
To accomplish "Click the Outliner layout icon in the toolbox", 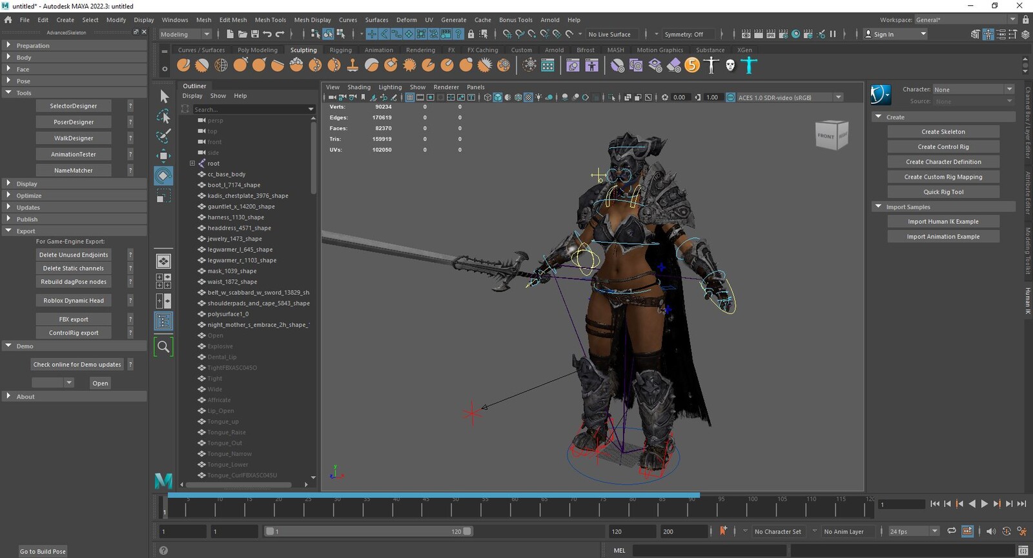I will tap(164, 321).
